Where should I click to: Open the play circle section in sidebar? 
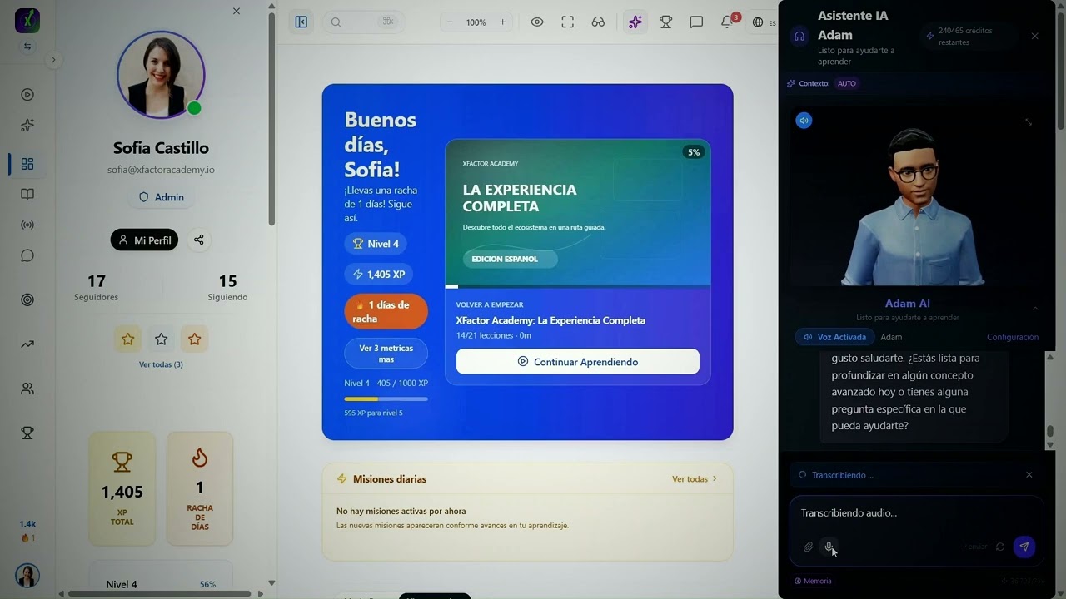pos(27,95)
